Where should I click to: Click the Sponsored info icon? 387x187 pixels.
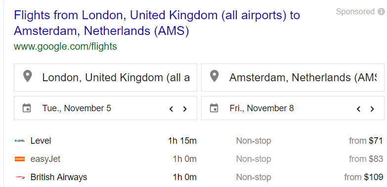click(x=382, y=11)
